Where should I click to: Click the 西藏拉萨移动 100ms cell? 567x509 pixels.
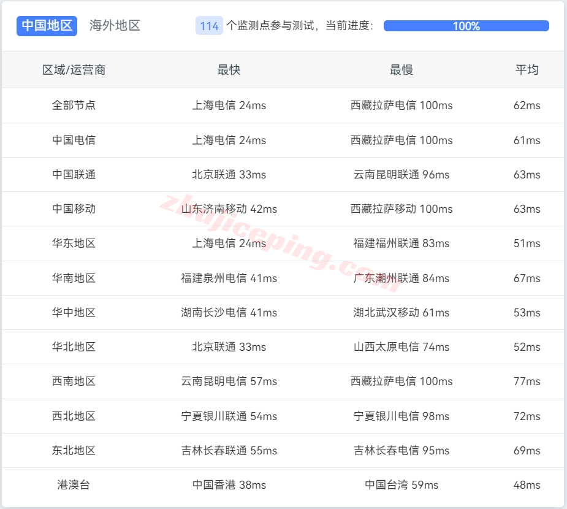pyautogui.click(x=401, y=209)
